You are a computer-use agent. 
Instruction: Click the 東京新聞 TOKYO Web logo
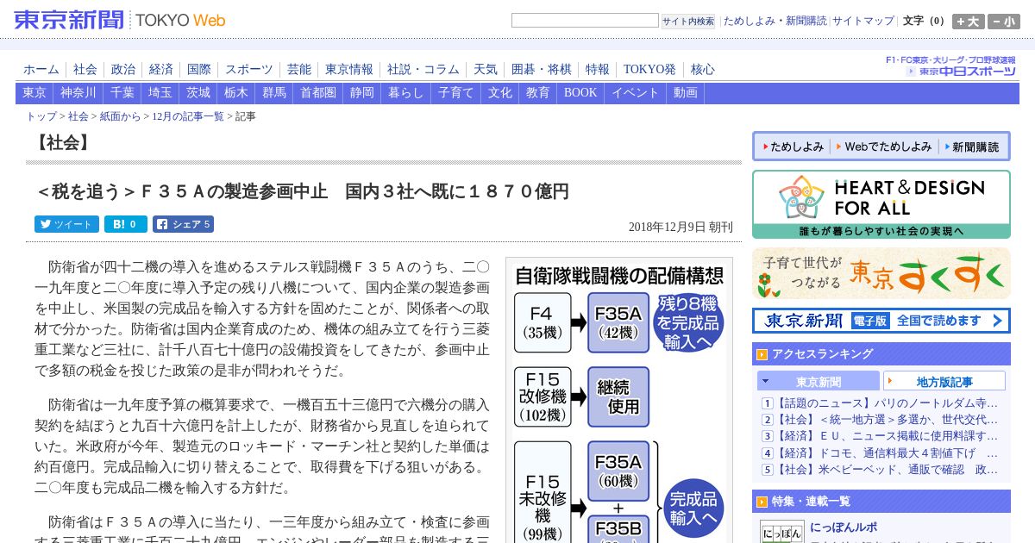120,20
